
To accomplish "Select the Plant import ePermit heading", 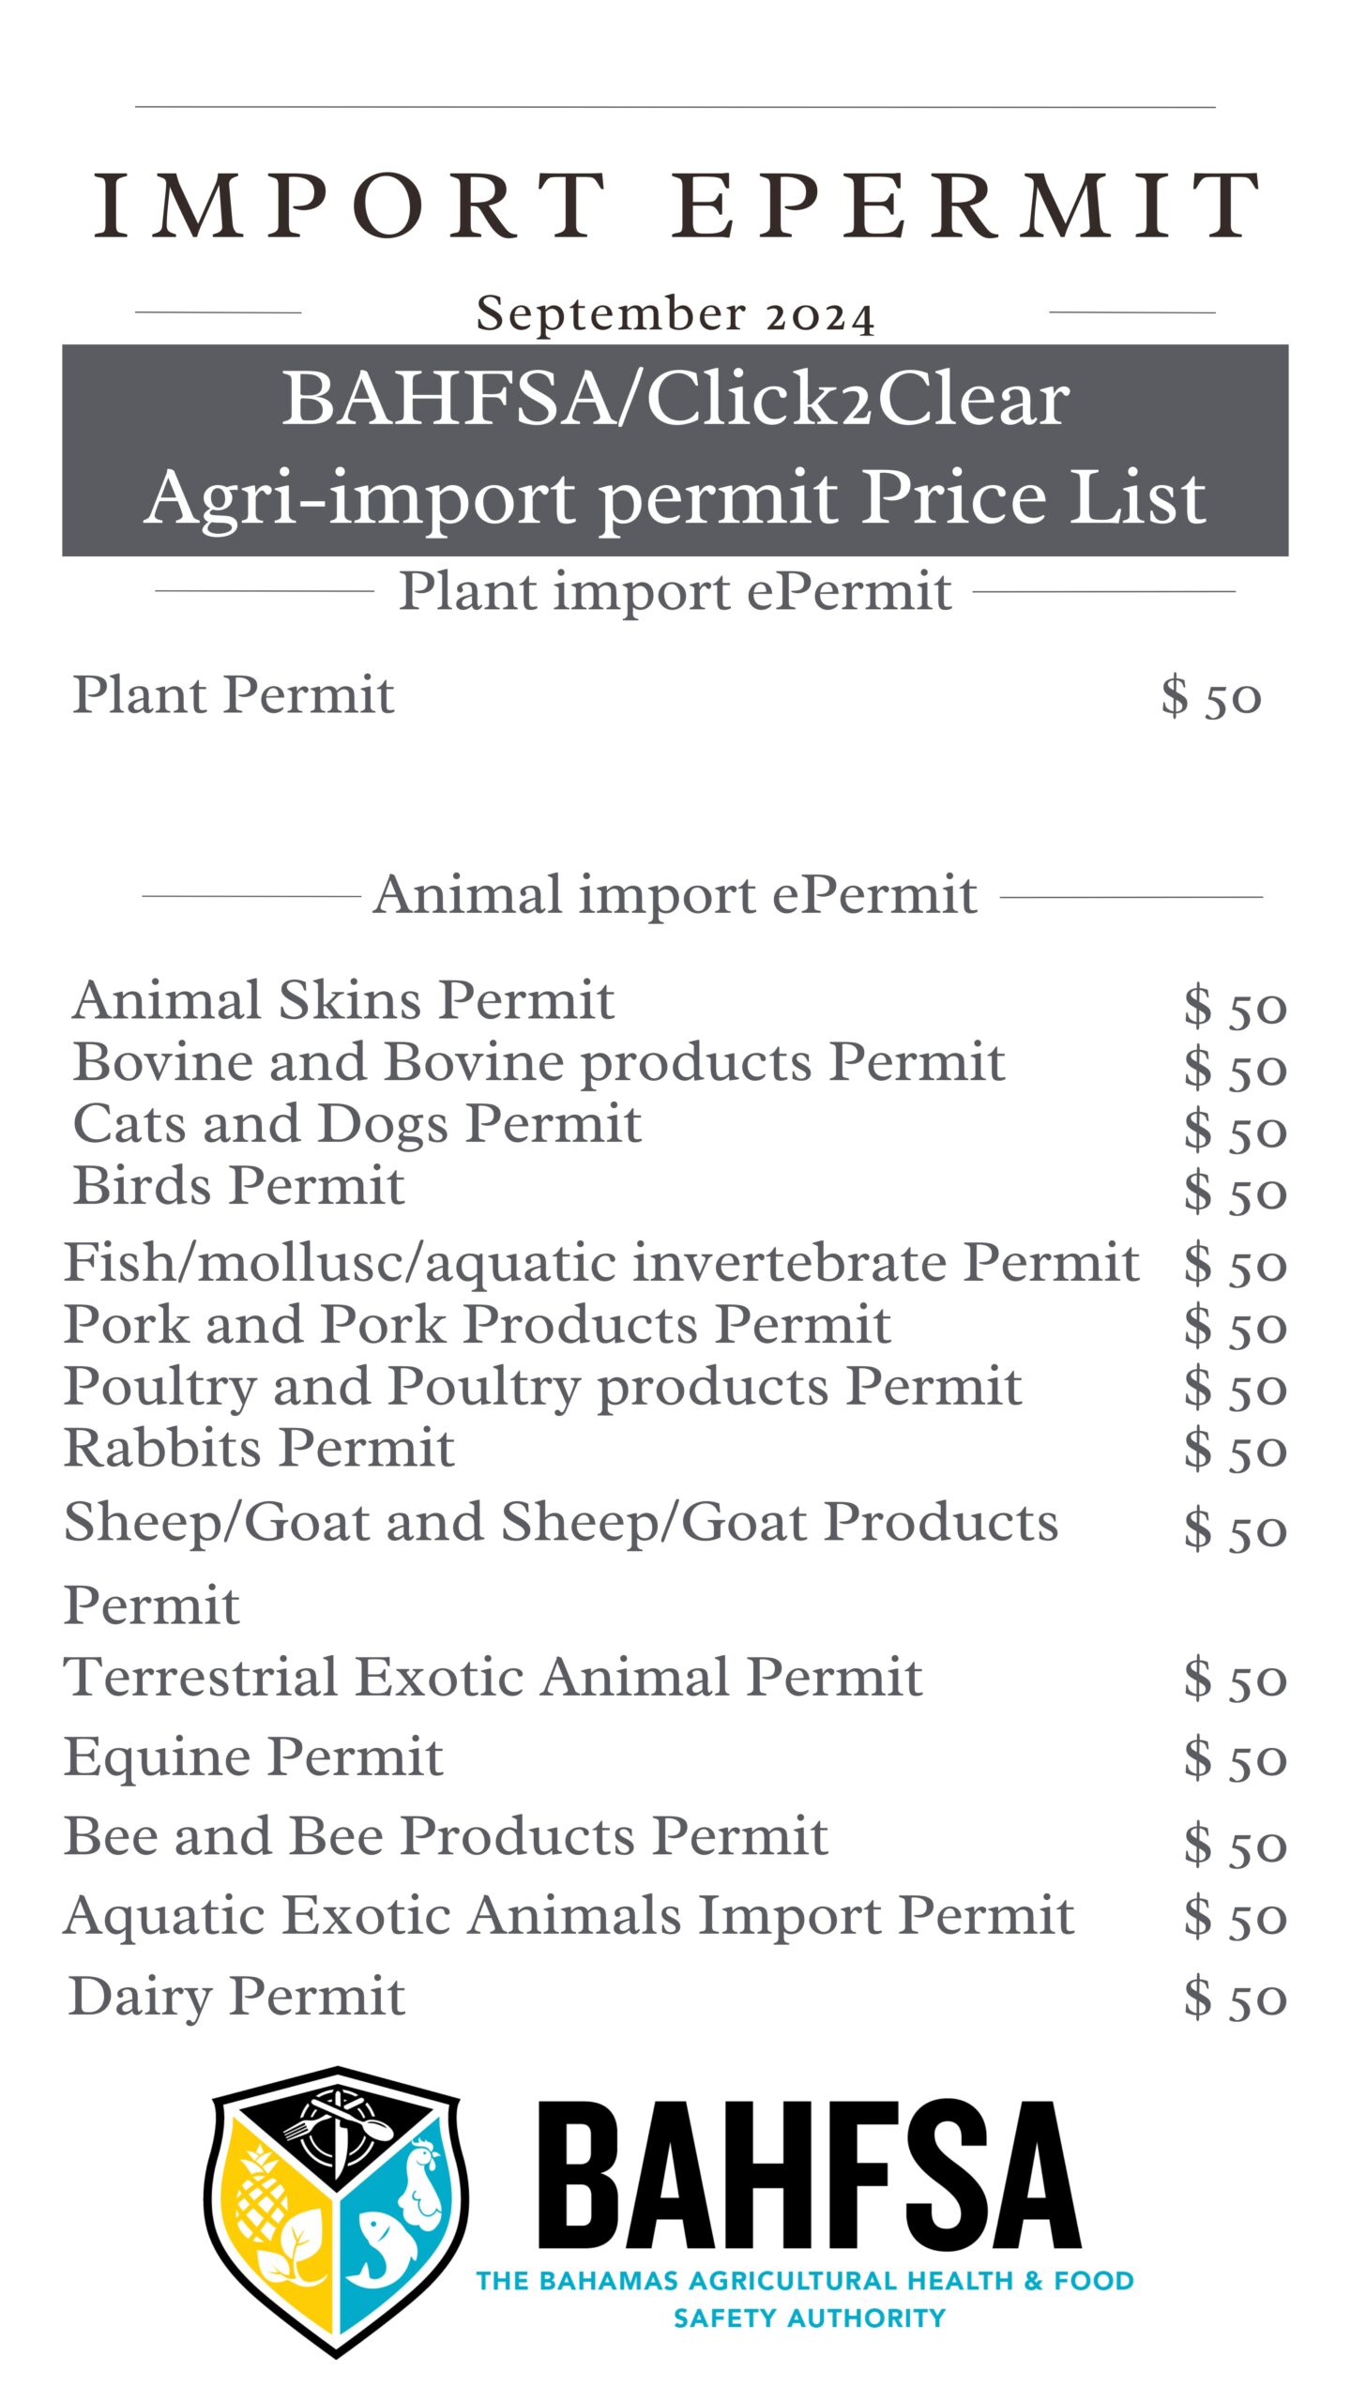I will [x=675, y=592].
